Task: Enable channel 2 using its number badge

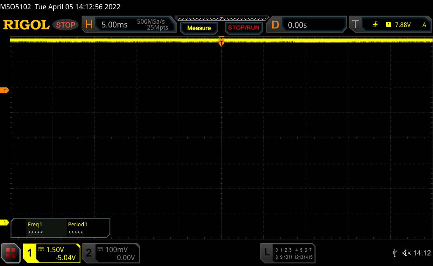Action: pos(89,253)
